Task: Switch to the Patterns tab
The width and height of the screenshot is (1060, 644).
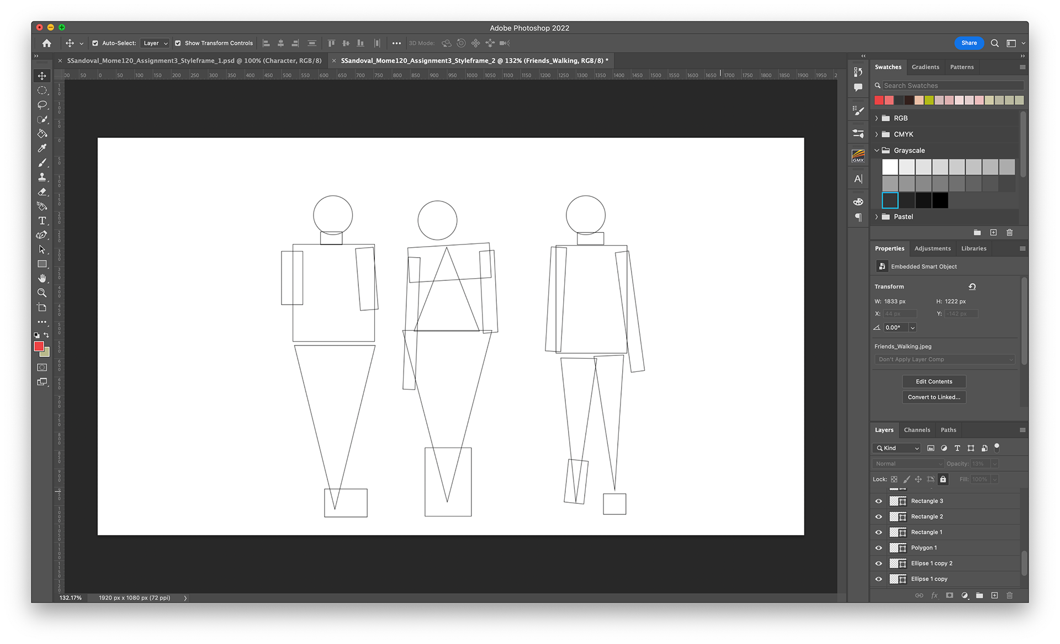Action: tap(962, 67)
